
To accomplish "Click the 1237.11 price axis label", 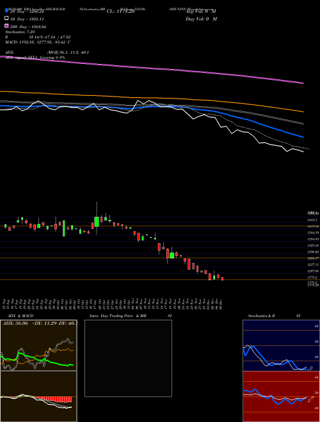I will [313, 265].
